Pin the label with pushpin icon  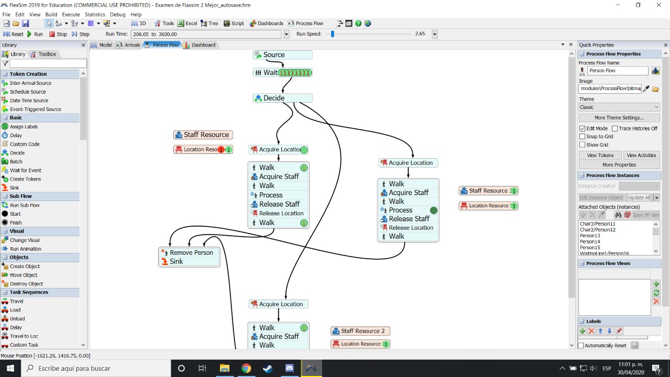tap(619, 331)
